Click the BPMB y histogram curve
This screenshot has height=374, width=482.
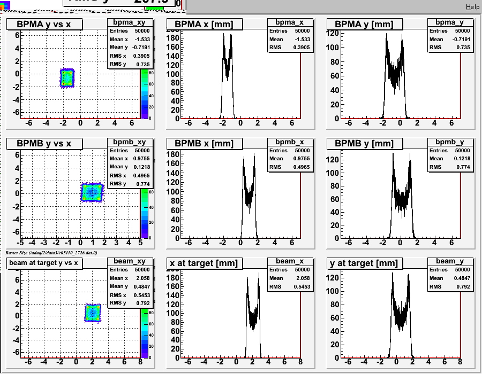[402, 195]
